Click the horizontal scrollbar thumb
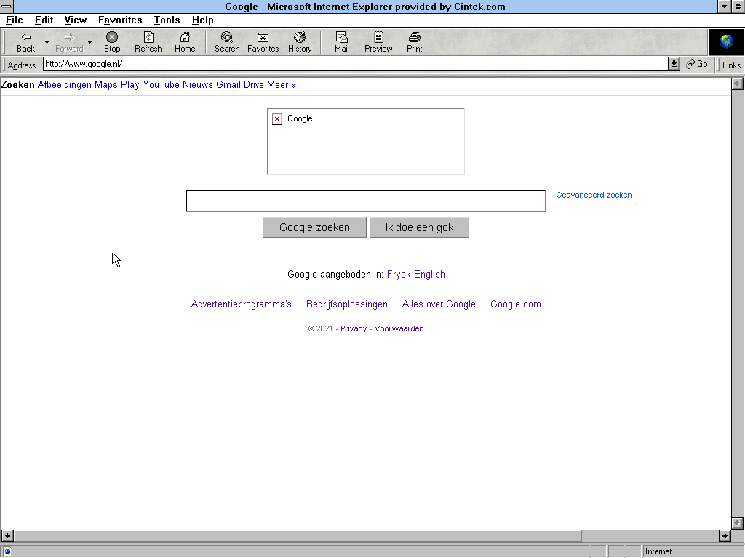 point(298,535)
